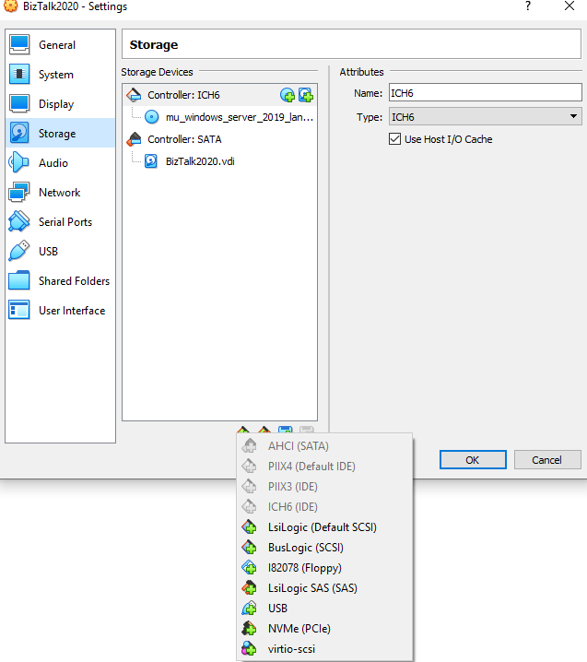The width and height of the screenshot is (587, 662).
Task: Add LsiLogic (Default SCSI) controller
Action: pyautogui.click(x=324, y=526)
